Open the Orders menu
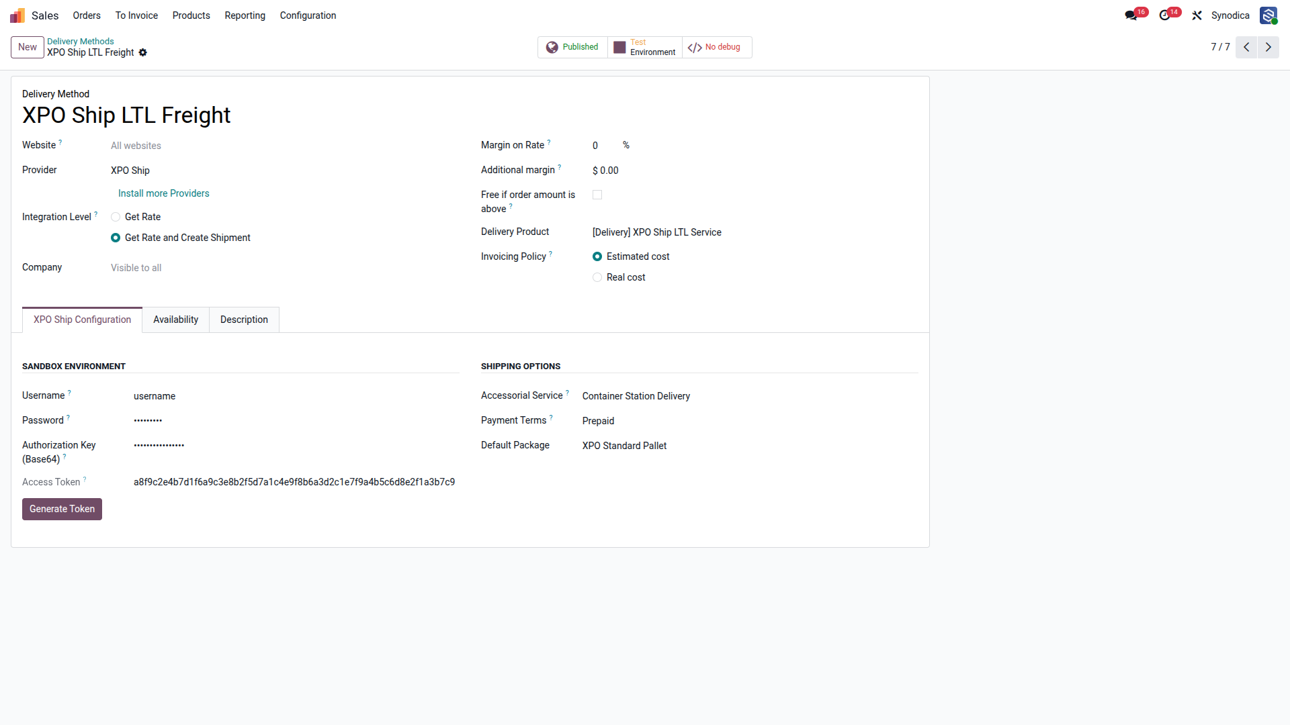1290x725 pixels. [x=87, y=15]
